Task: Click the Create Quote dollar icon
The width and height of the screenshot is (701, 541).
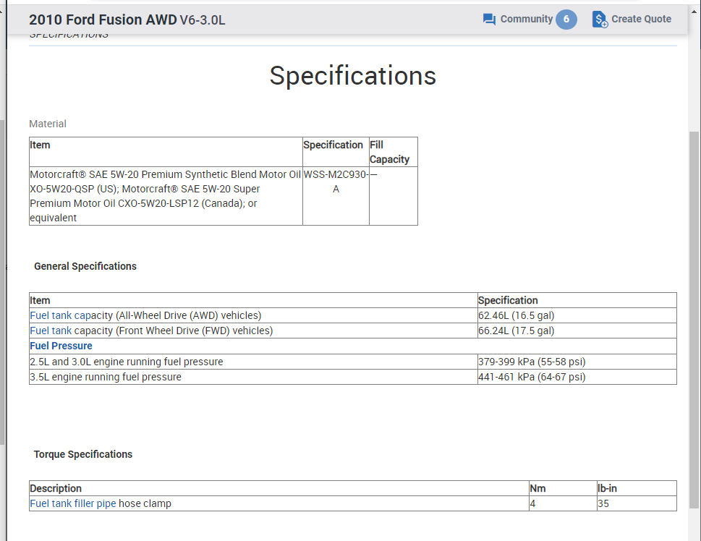Action: 600,20
